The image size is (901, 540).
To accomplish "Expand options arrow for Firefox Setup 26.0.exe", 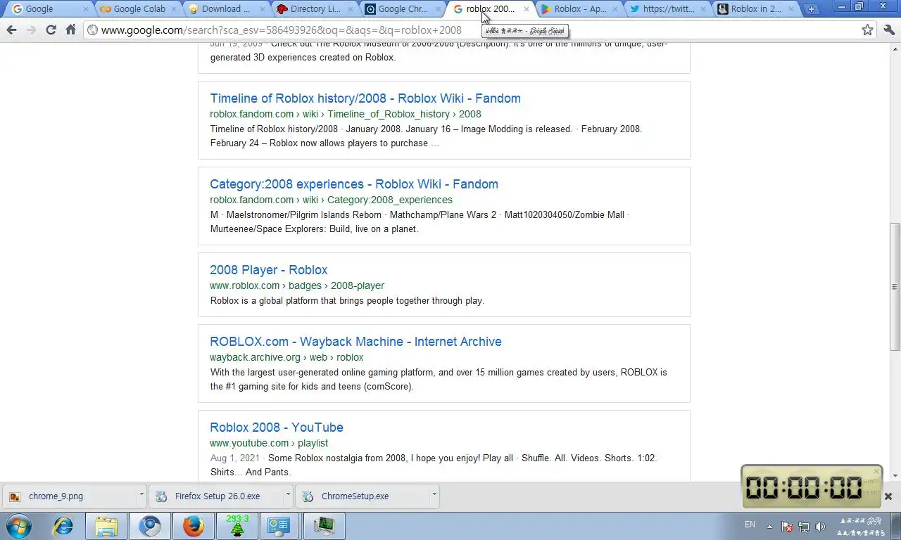I will click(x=287, y=496).
